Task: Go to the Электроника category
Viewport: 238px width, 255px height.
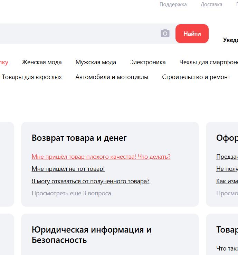Action: pos(147,62)
